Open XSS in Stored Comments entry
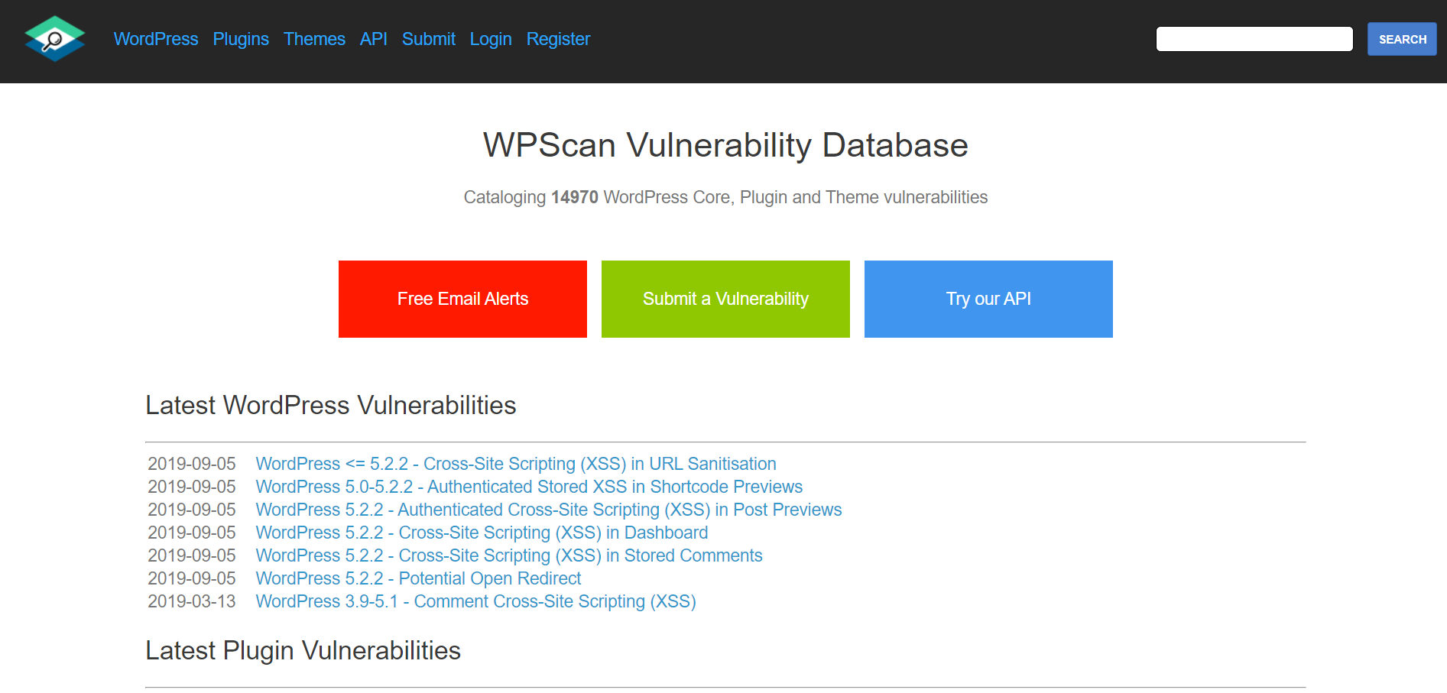The height and width of the screenshot is (693, 1447). (509, 555)
